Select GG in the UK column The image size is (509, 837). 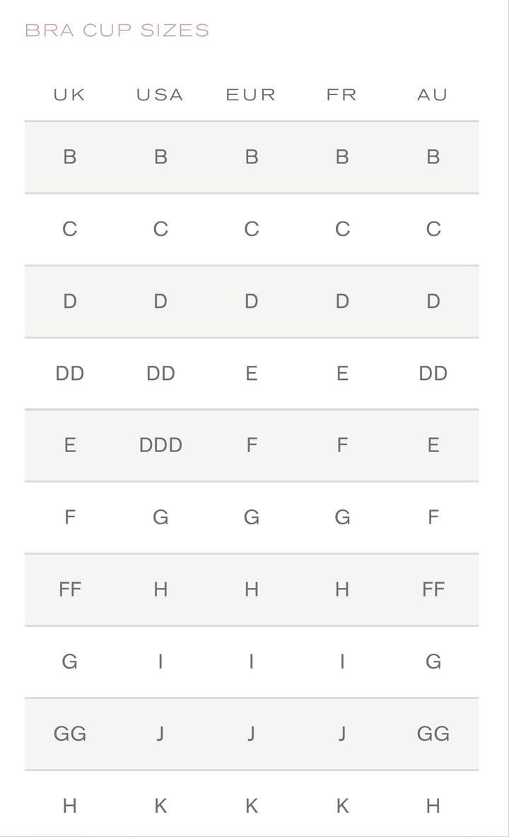tap(69, 734)
